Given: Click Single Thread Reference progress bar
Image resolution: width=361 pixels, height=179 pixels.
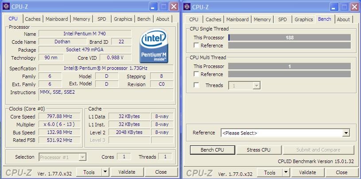Looking at the screenshot, I should (x=289, y=46).
